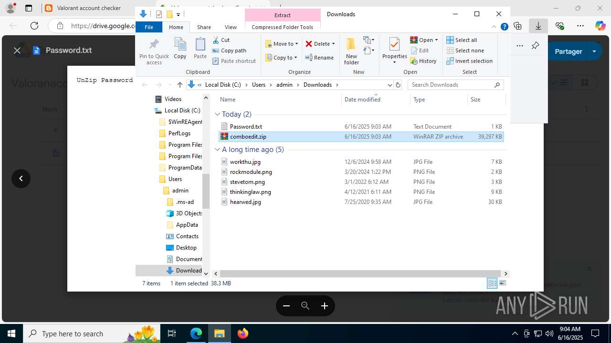Image resolution: width=611 pixels, height=343 pixels.
Task: Select PerfLogs folder in navigation tree
Action: pyautogui.click(x=179, y=133)
